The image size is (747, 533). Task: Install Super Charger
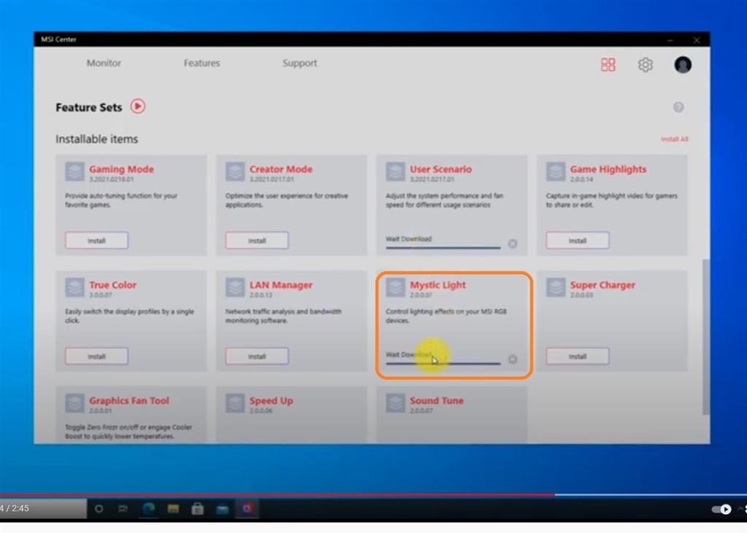[578, 357]
